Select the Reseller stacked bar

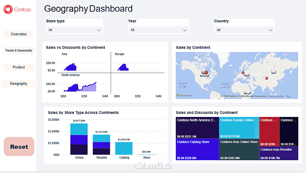(101, 145)
